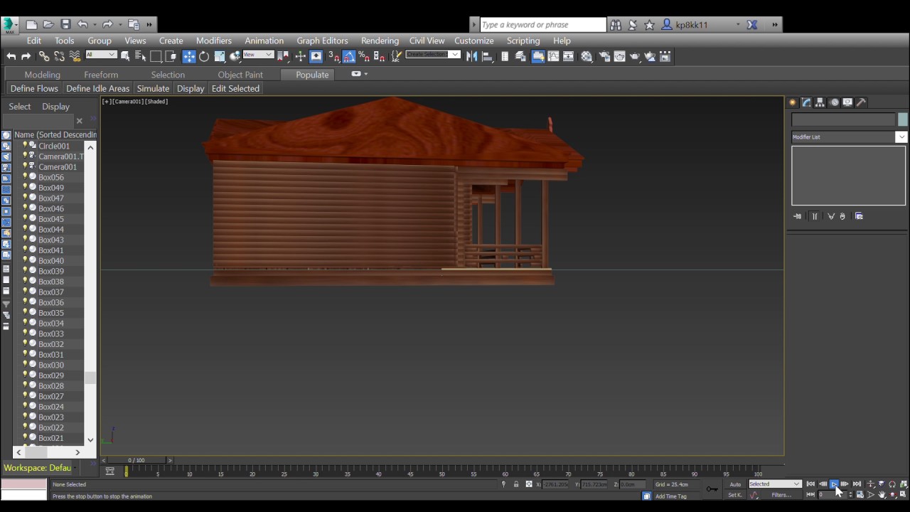Click the Rendered Frame Window icon
This screenshot has width=910, height=512.
tap(619, 56)
